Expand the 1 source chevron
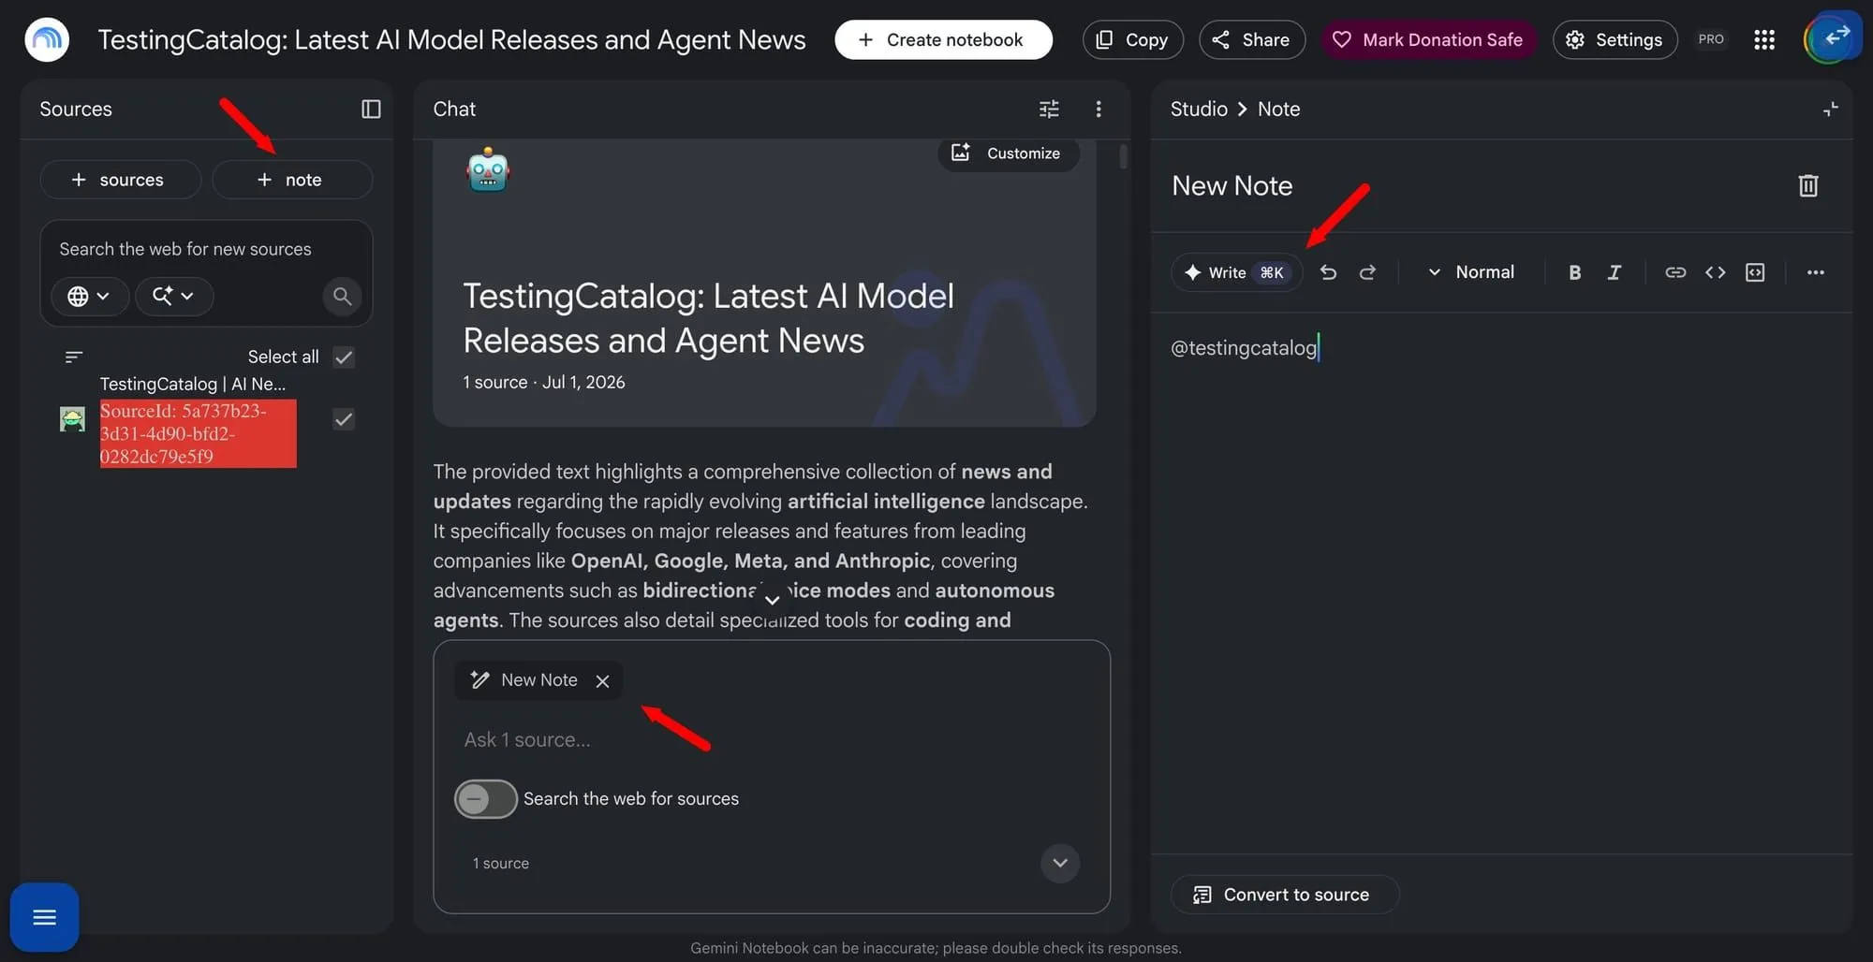Viewport: 1873px width, 962px height. point(1060,863)
